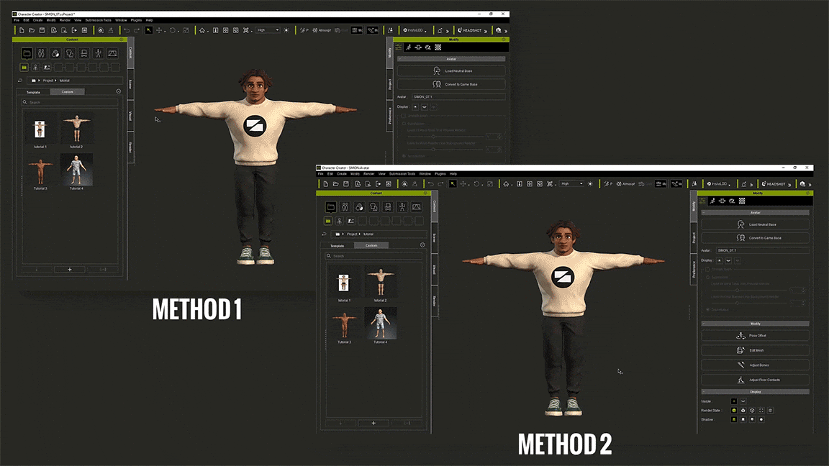The width and height of the screenshot is (829, 466).
Task: Toggle first Visible state button in Method 2 Display
Action: click(734, 401)
